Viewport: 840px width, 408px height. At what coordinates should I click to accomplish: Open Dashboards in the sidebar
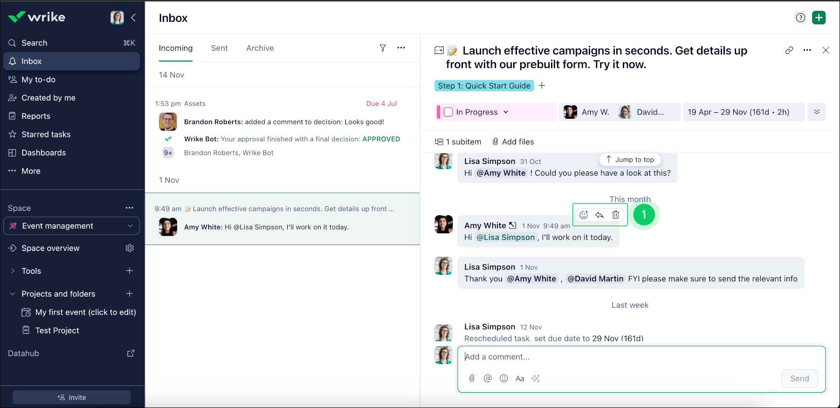pos(72,153)
